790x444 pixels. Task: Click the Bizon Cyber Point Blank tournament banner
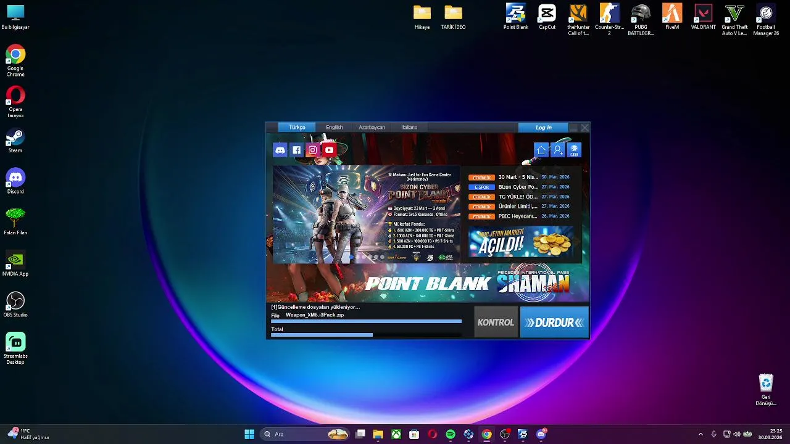coord(367,214)
